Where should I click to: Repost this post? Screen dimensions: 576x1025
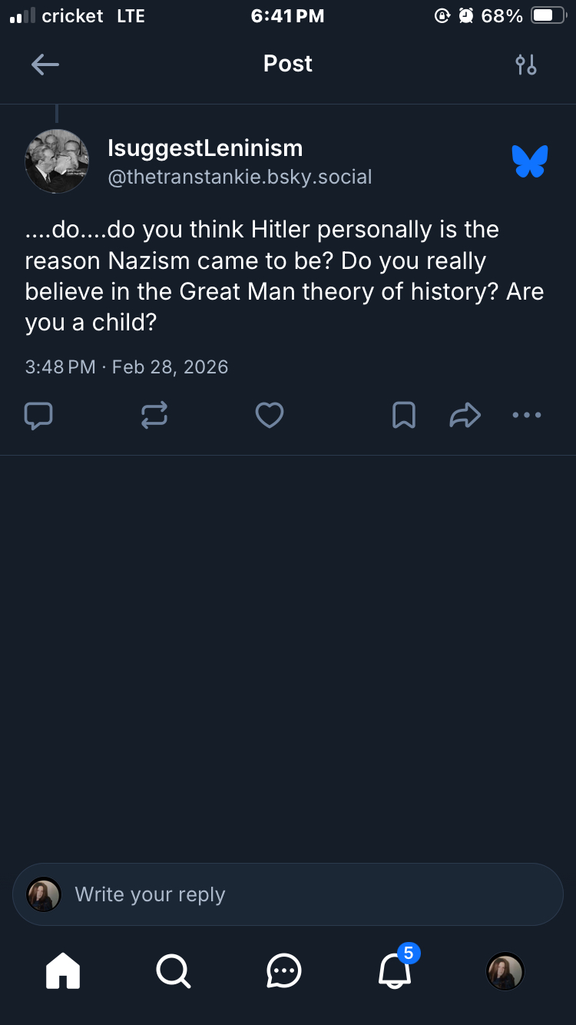154,416
